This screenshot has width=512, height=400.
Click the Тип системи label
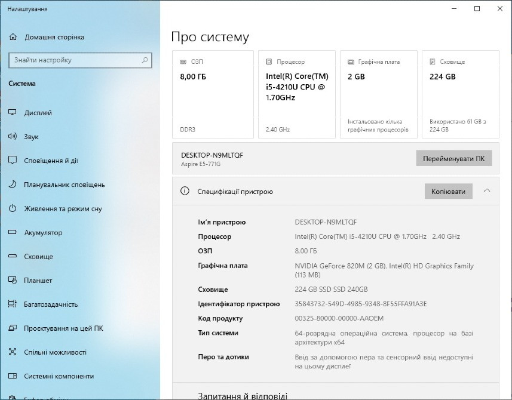click(218, 333)
